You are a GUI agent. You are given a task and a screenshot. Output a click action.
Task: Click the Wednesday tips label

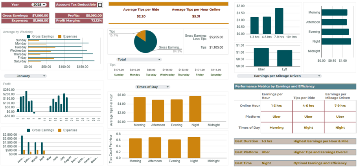pos(167,74)
